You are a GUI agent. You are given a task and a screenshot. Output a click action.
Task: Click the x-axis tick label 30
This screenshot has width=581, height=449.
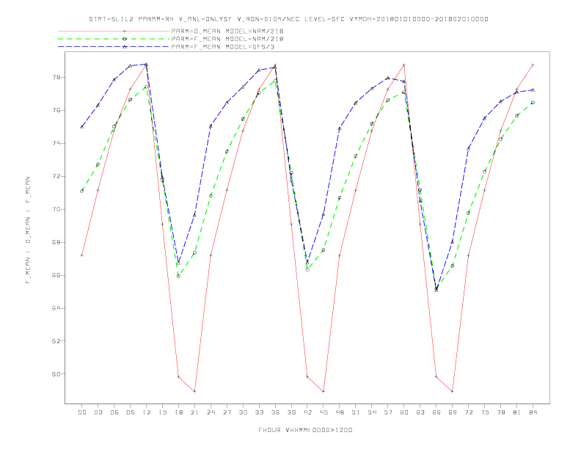[x=243, y=412]
